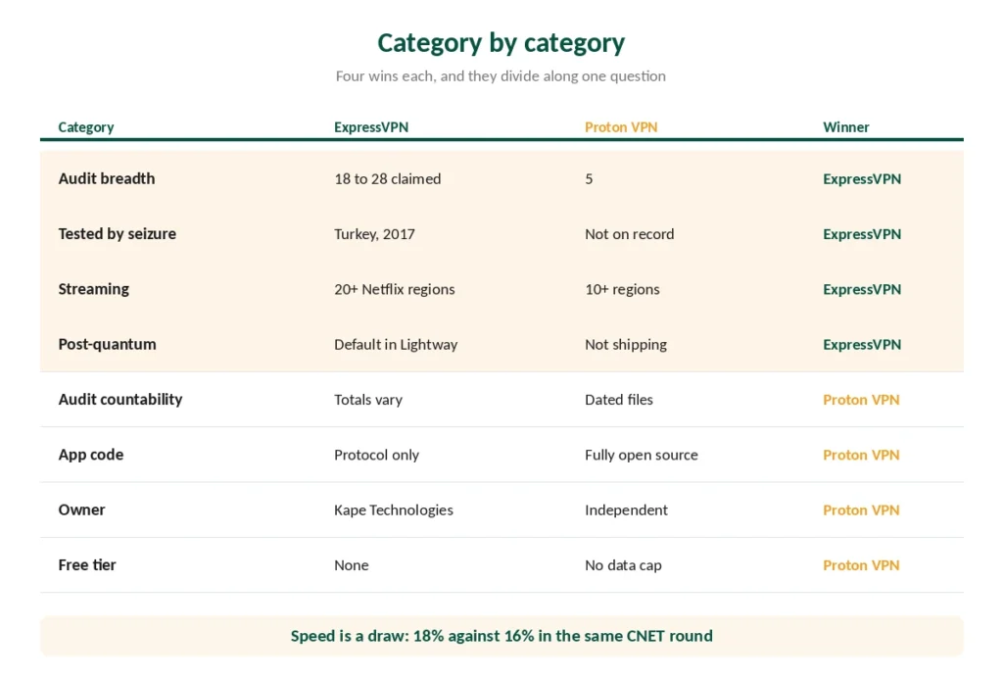Click the 'Kape Technologies' cell
The width and height of the screenshot is (1003, 679).
tap(394, 510)
